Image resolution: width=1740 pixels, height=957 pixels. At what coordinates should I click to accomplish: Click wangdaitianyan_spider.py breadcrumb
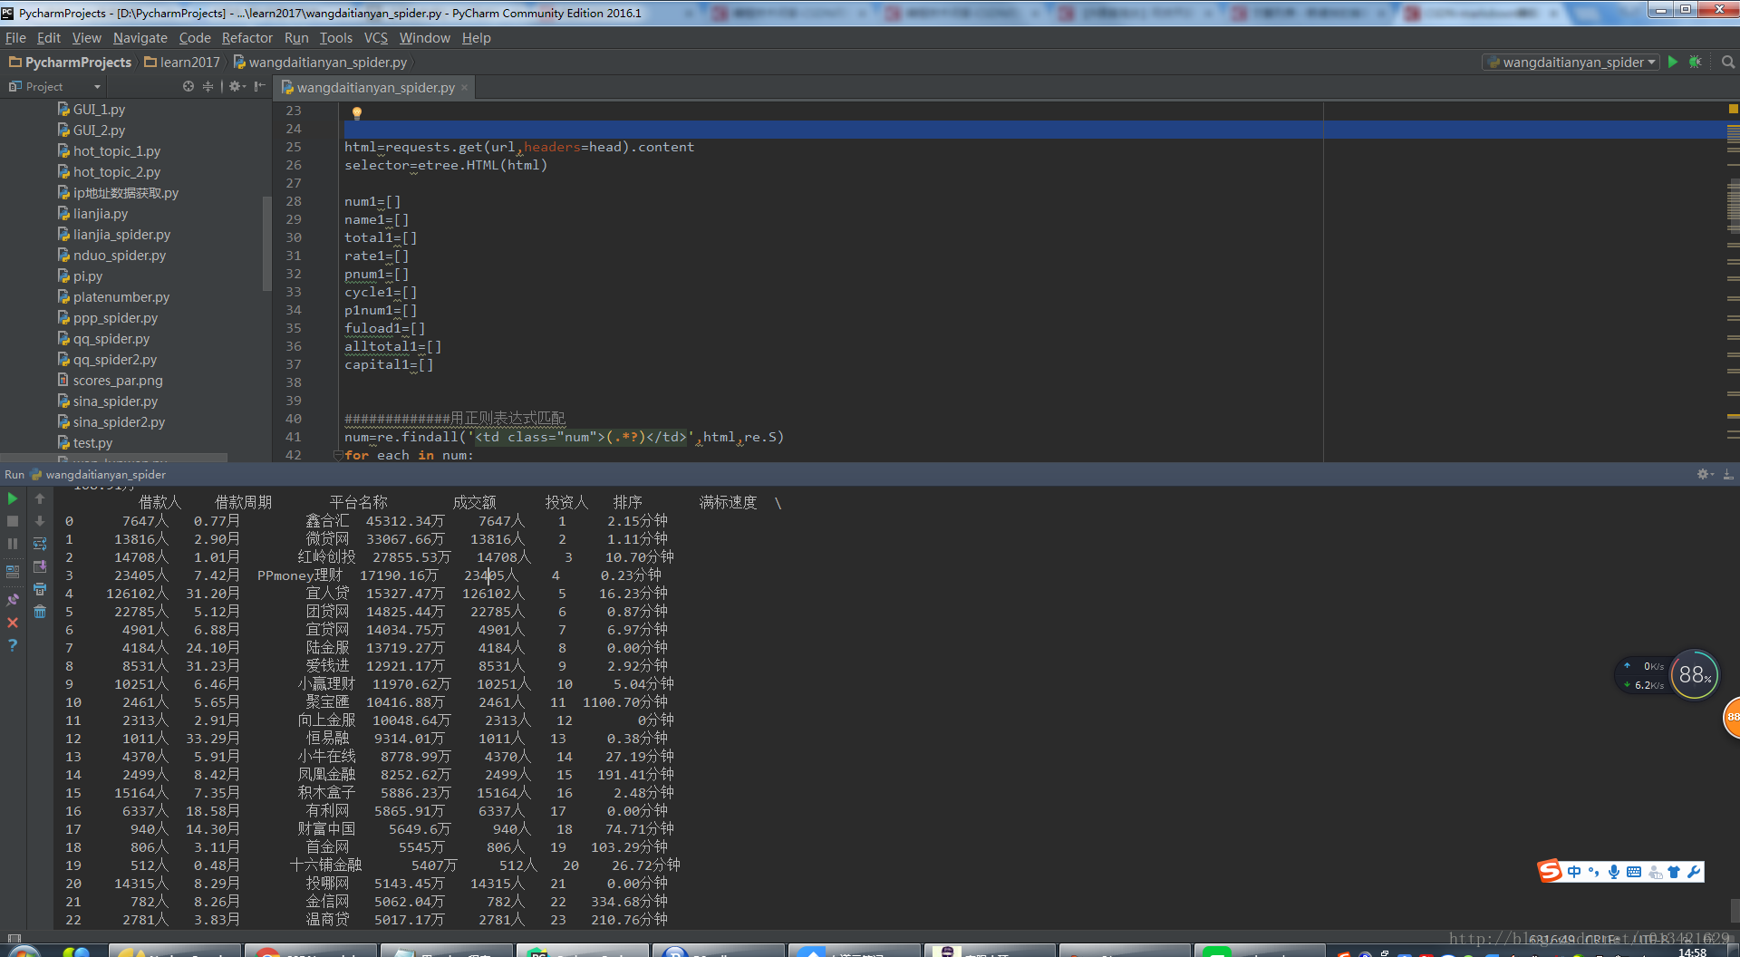tap(321, 62)
